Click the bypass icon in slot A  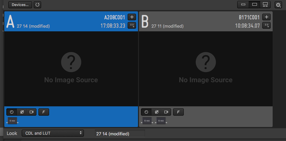click(21, 112)
